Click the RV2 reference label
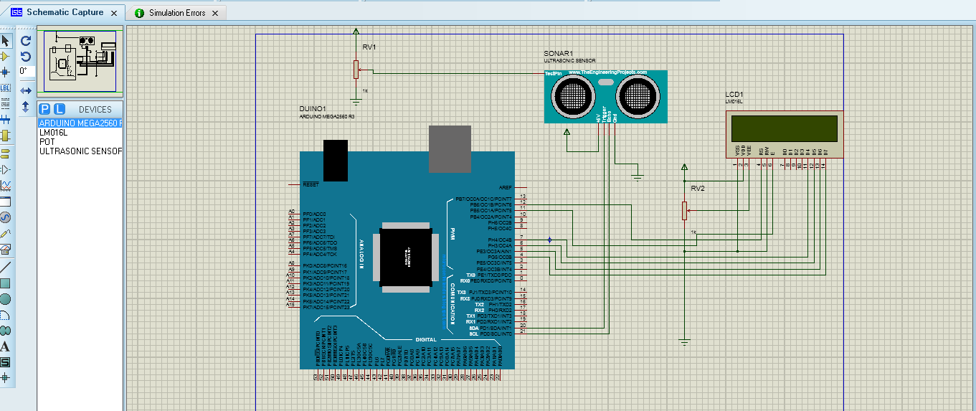 [698, 188]
